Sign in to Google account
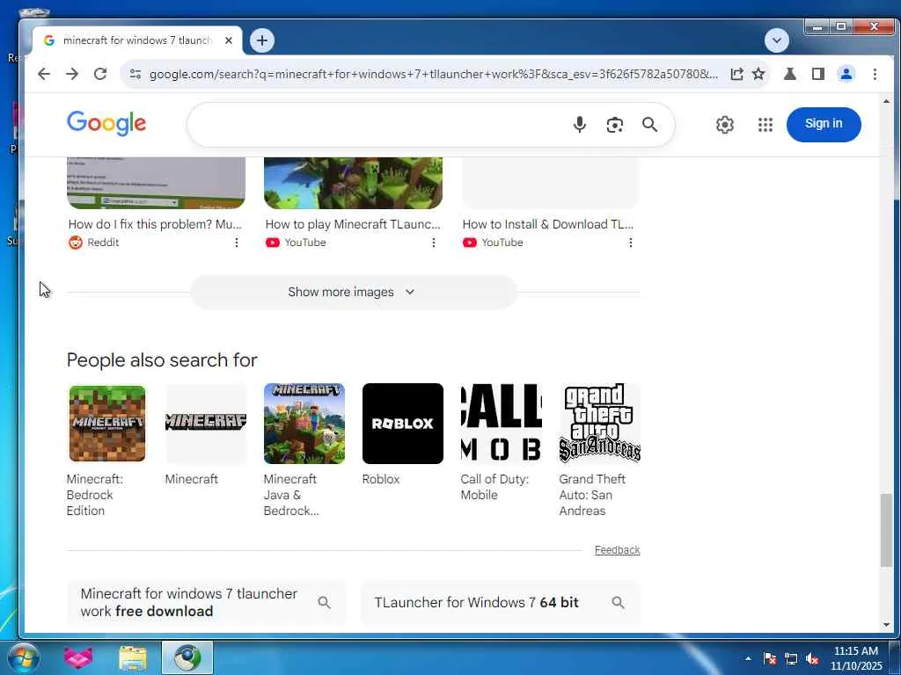 click(824, 124)
